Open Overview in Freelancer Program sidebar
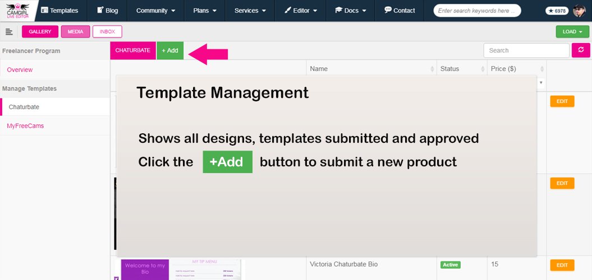The width and height of the screenshot is (592, 280). click(x=20, y=69)
